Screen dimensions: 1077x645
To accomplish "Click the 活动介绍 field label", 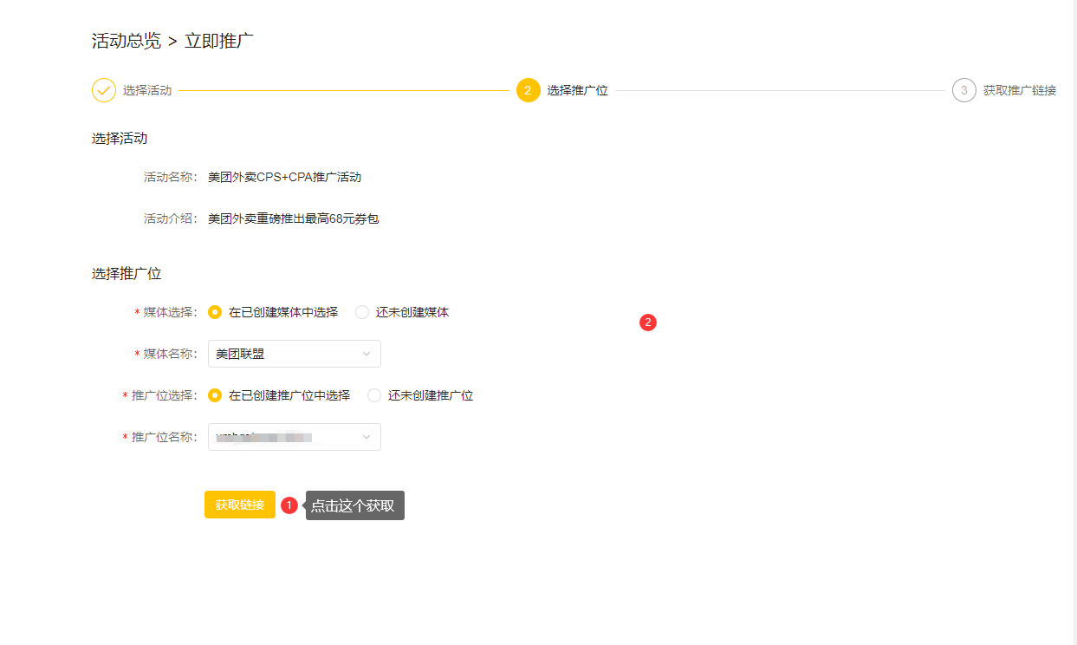I will point(171,218).
